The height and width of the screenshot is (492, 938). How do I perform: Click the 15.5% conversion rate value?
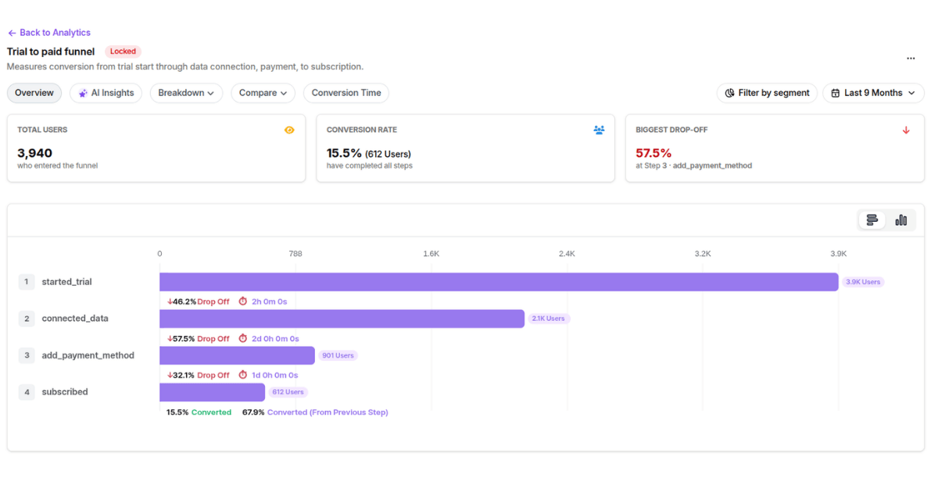coord(344,153)
